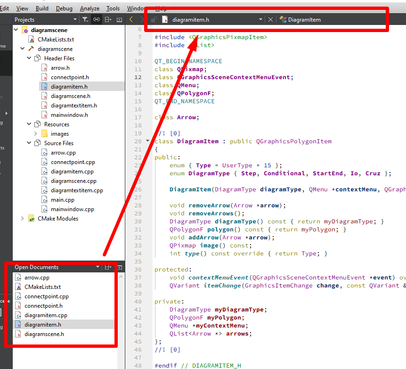The image size is (406, 369).
Task: Select diagramitem.h in Open Documents
Action: tap(43, 324)
